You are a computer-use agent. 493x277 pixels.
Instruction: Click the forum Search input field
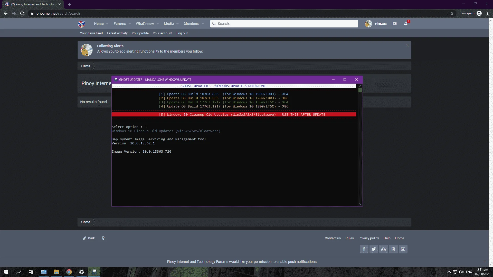pyautogui.click(x=284, y=24)
